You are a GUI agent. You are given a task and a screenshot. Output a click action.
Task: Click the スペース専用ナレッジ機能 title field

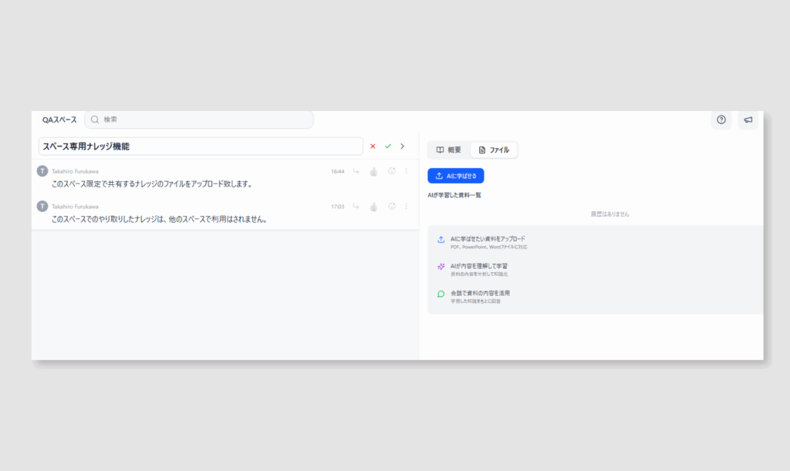201,146
